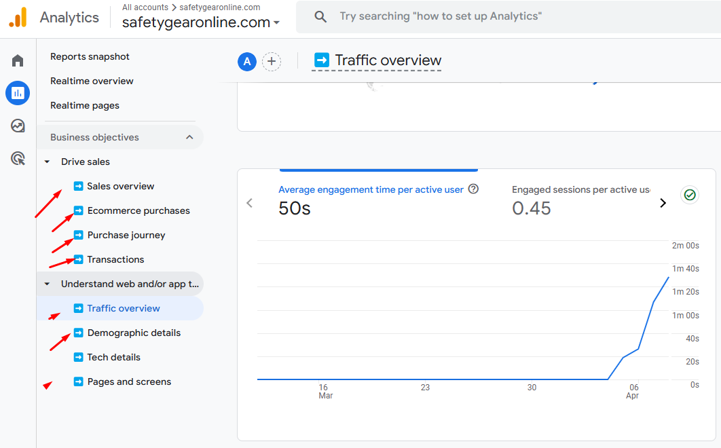
Task: Click the safetygearonline.com breadcrumb text
Action: pyautogui.click(x=219, y=7)
